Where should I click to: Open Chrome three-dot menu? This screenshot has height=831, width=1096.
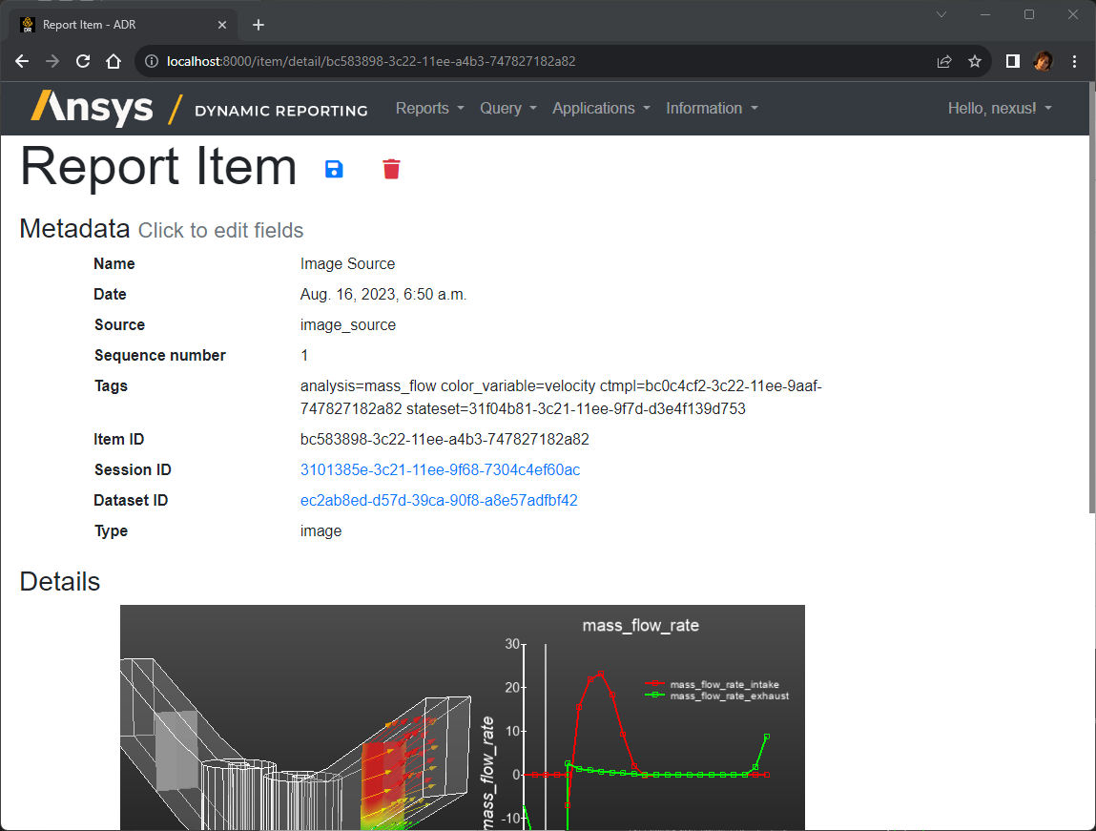point(1074,61)
